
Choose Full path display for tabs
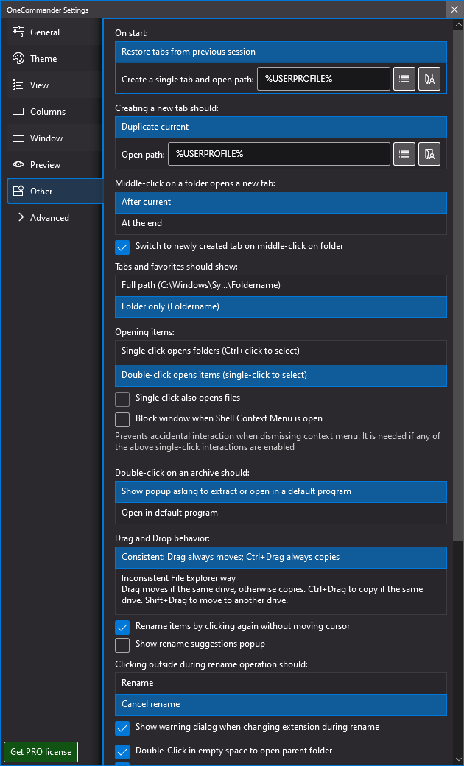pos(281,285)
